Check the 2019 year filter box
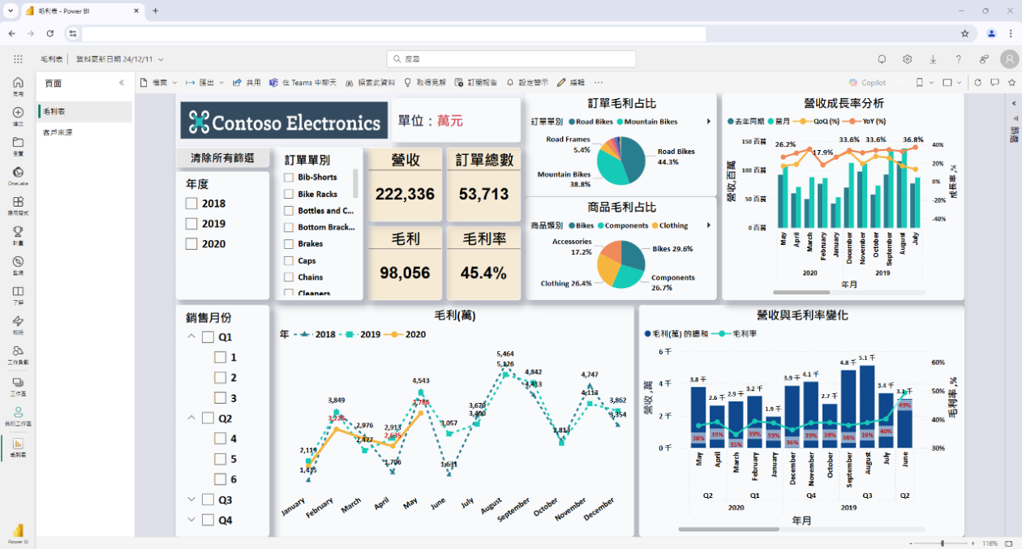Viewport: 1022px width, 549px height. pos(191,224)
